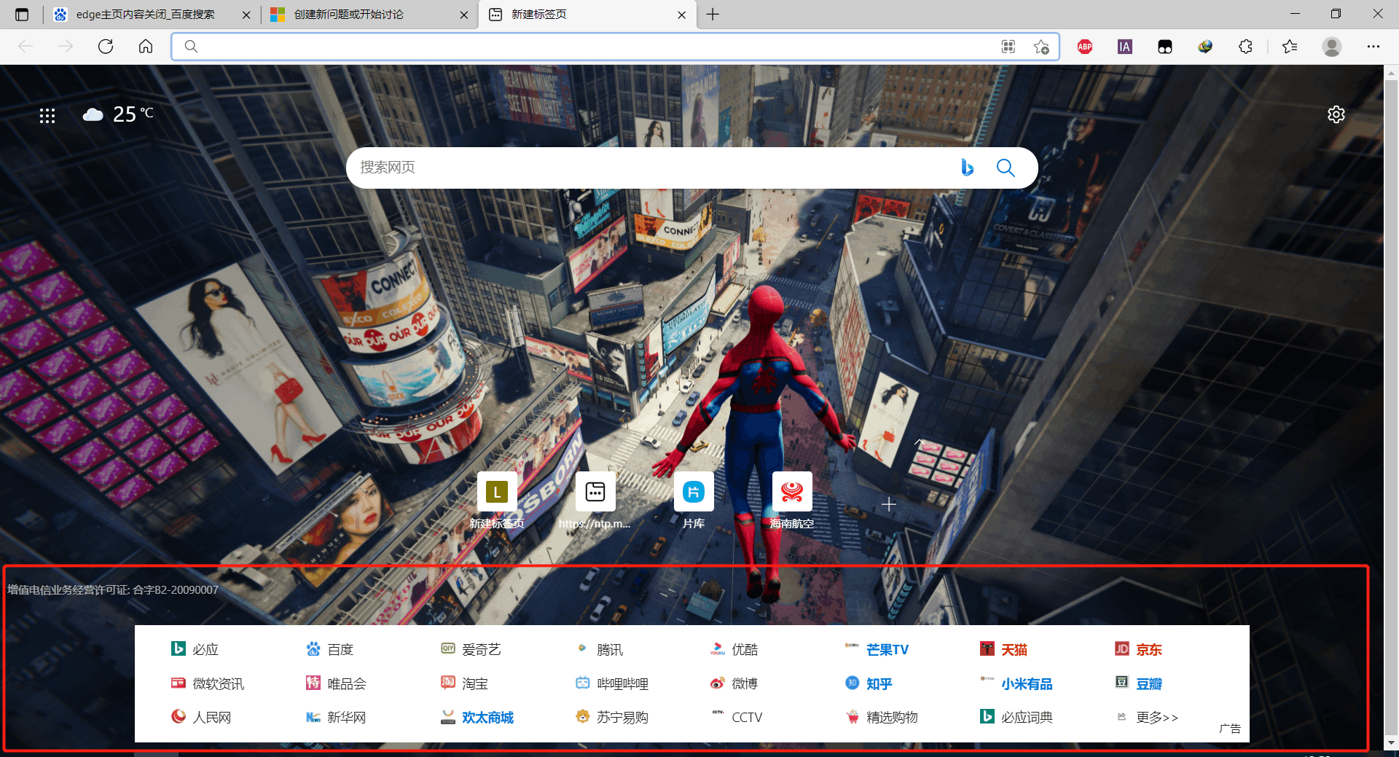Screen dimensions: 1399x757
Task: Open the 新建标签页 quick link tile
Action: coord(497,501)
